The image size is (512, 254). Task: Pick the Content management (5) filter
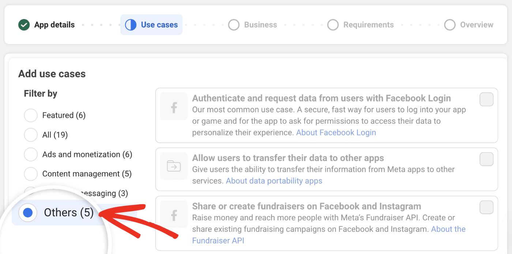tap(31, 174)
